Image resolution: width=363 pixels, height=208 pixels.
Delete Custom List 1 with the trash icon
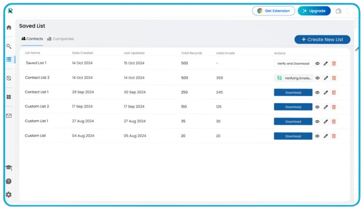click(334, 121)
